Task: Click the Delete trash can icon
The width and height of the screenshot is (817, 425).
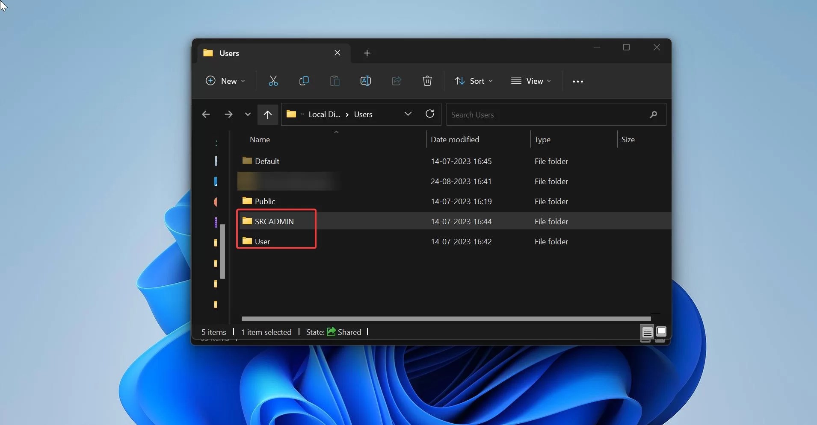Action: pos(427,81)
